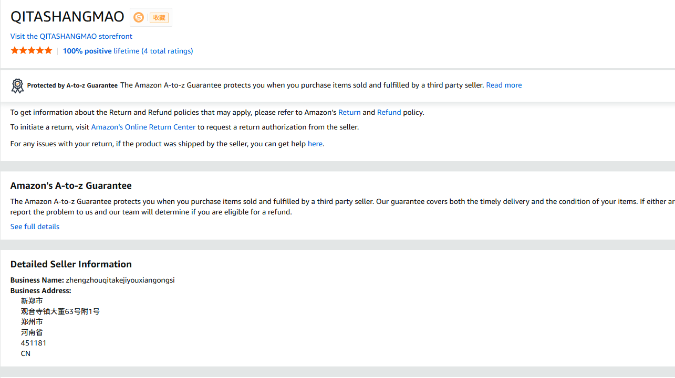Click the QITASHANGMAO seller name heading
The image size is (675, 378).
click(67, 17)
